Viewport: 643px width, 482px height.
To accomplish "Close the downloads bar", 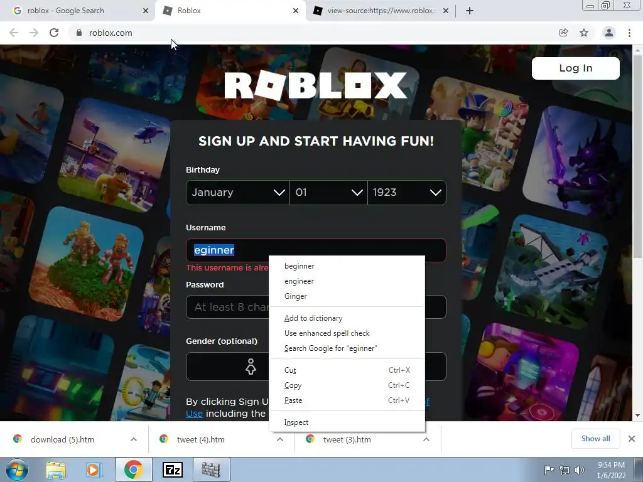I will point(632,439).
